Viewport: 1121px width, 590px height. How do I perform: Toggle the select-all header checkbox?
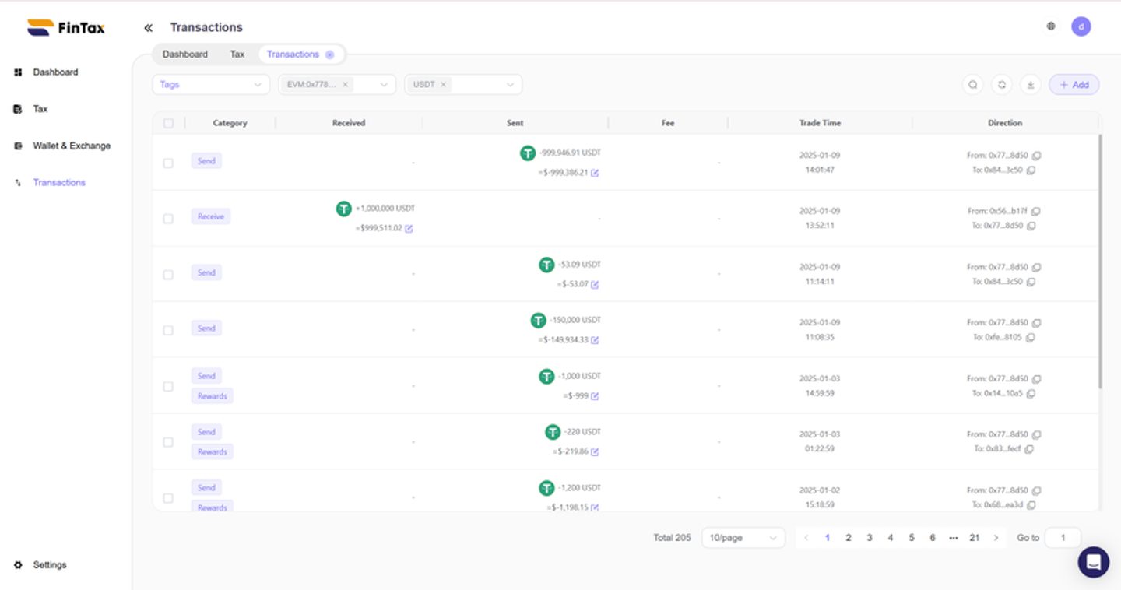[168, 123]
